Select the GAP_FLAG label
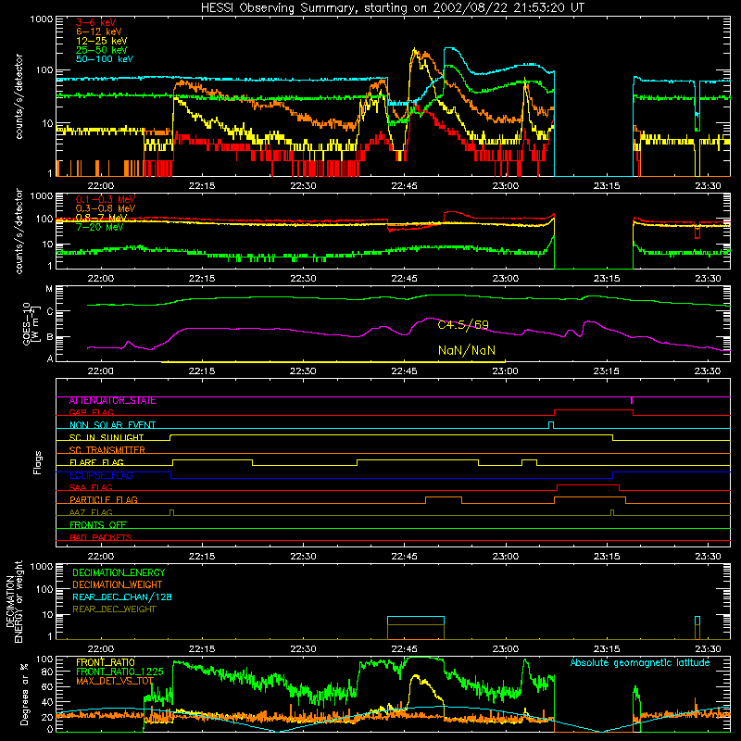 [x=91, y=412]
